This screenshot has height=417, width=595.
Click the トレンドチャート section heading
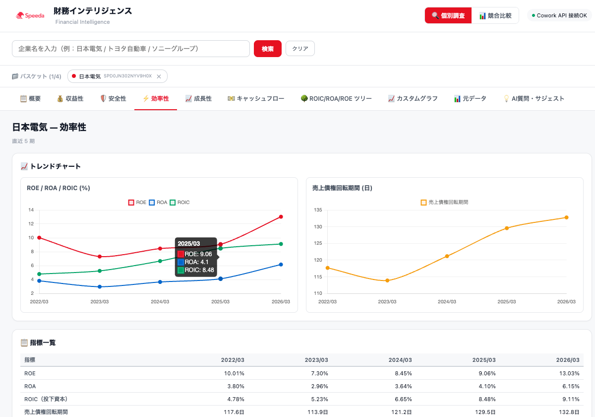pos(51,166)
